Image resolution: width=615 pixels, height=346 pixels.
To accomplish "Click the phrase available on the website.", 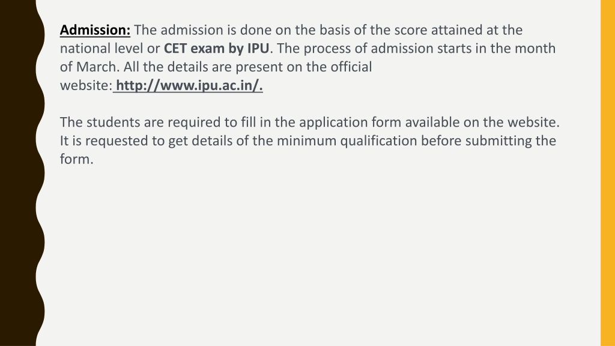I will [482, 123].
